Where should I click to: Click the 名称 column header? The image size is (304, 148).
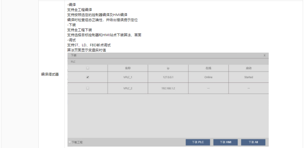point(128,68)
